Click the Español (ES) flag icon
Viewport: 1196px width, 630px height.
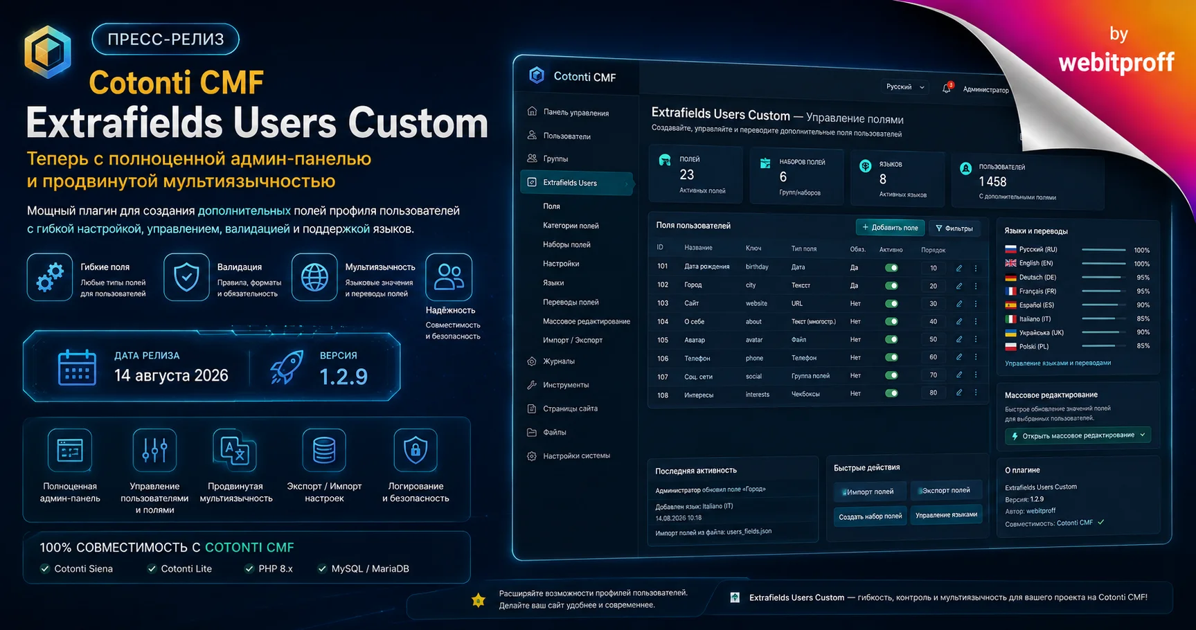[1010, 305]
